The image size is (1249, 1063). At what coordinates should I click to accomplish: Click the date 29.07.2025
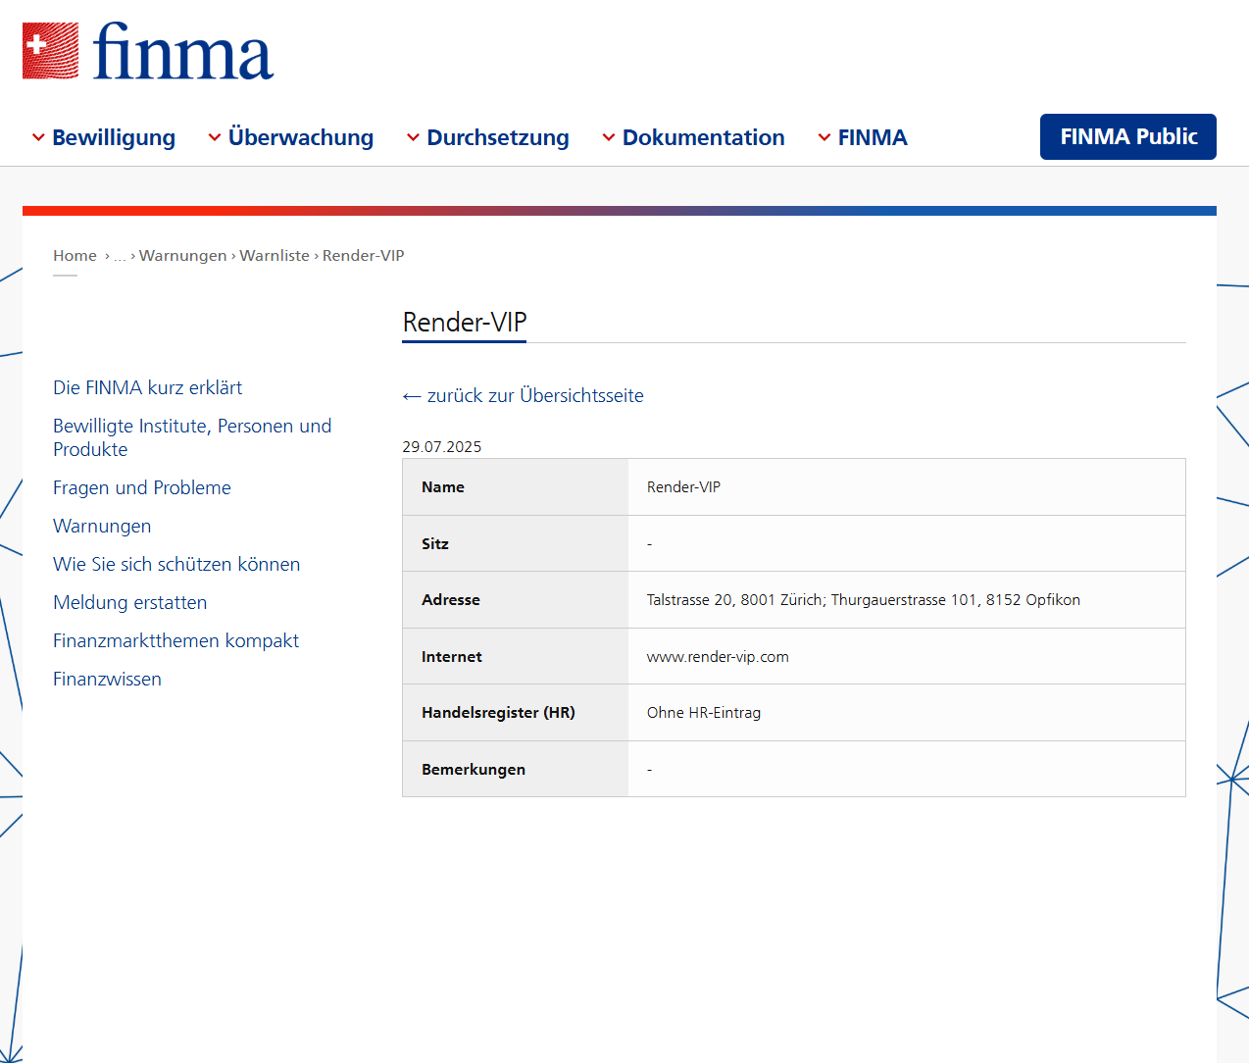pyautogui.click(x=442, y=446)
